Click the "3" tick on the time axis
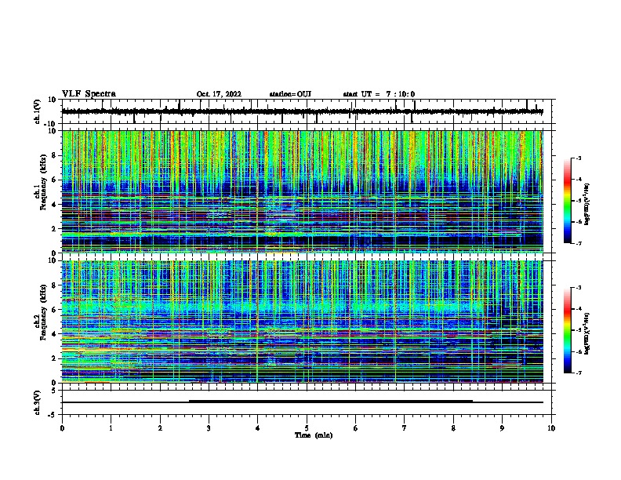The height and width of the screenshot is (480, 621). point(209,428)
